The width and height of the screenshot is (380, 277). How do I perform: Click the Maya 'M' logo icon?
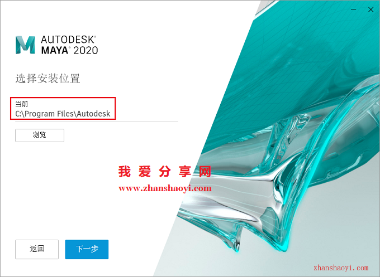25,45
